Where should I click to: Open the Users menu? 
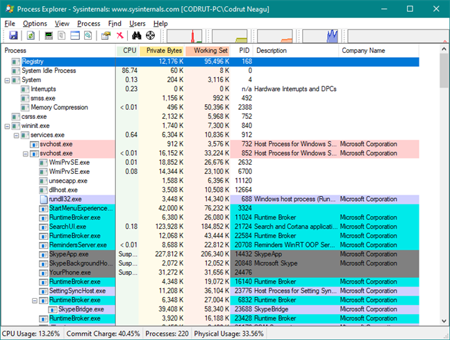pos(137,24)
